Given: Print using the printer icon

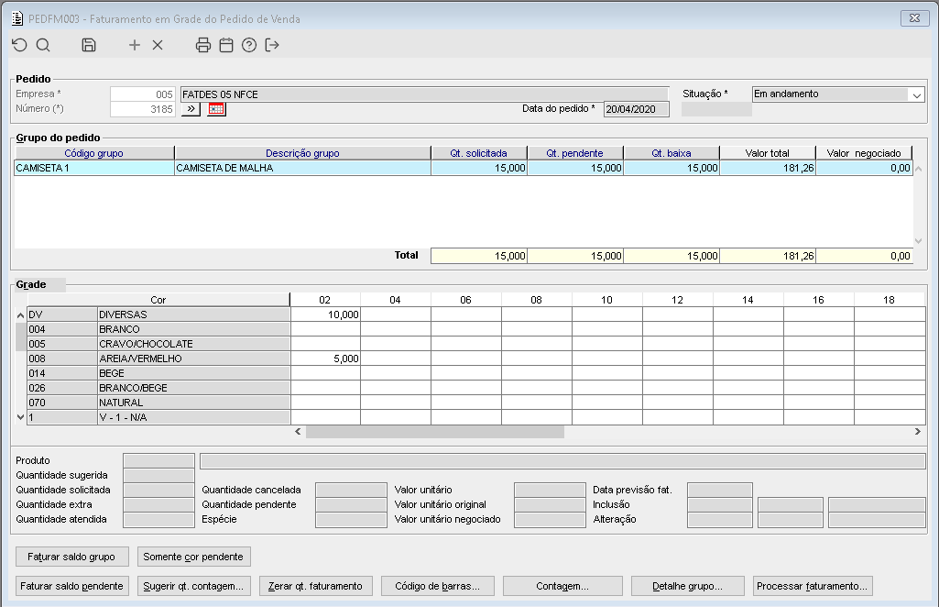Looking at the screenshot, I should (x=203, y=45).
